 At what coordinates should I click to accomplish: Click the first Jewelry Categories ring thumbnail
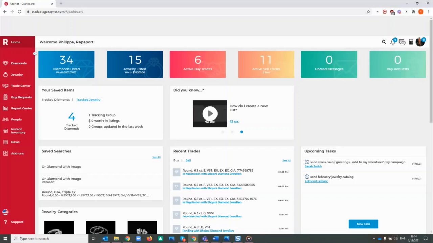[59, 227]
